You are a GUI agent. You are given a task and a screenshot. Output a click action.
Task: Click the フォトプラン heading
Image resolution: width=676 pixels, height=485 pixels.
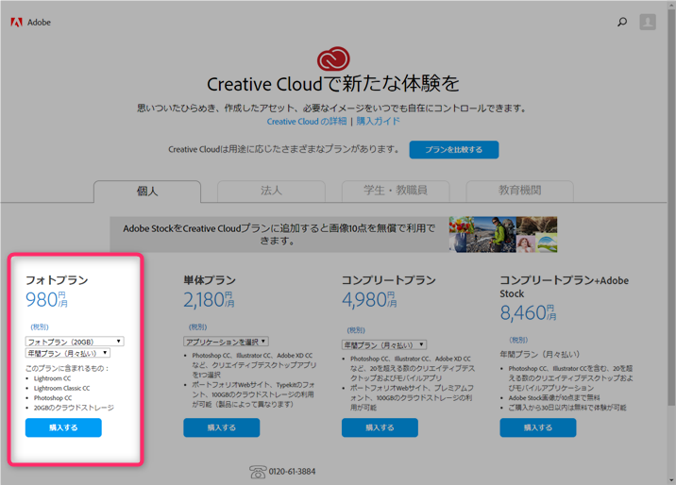coord(57,280)
